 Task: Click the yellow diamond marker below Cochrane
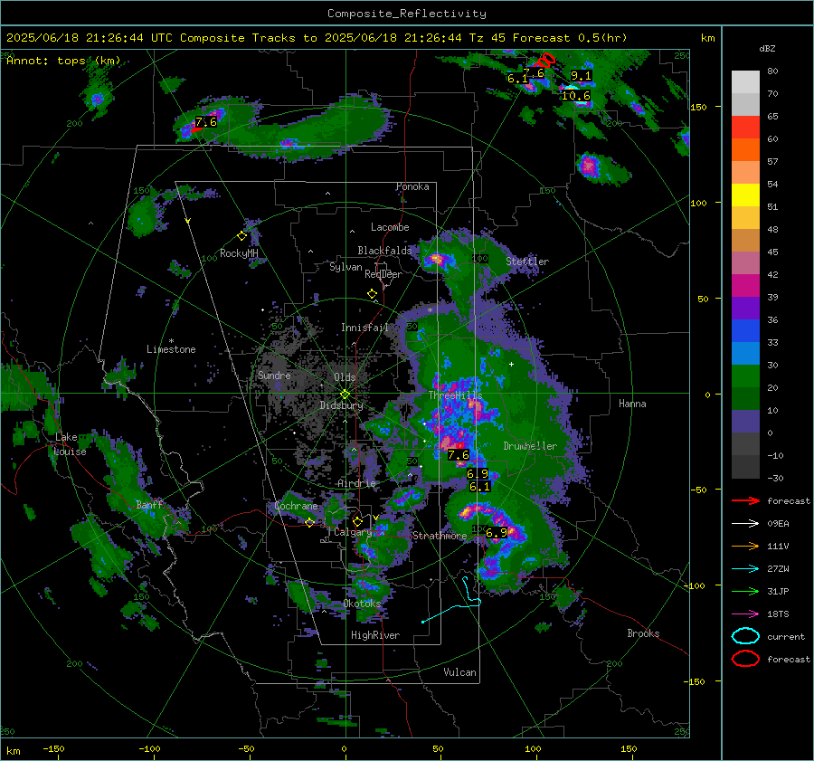pyautogui.click(x=309, y=522)
